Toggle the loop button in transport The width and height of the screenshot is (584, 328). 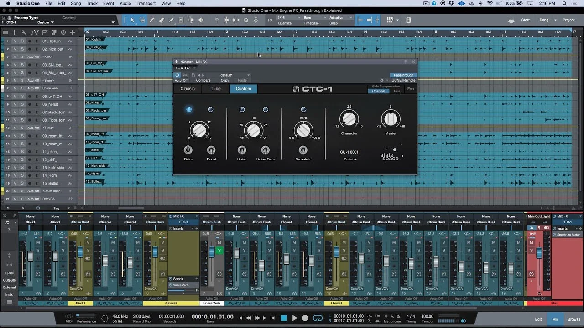click(x=317, y=318)
